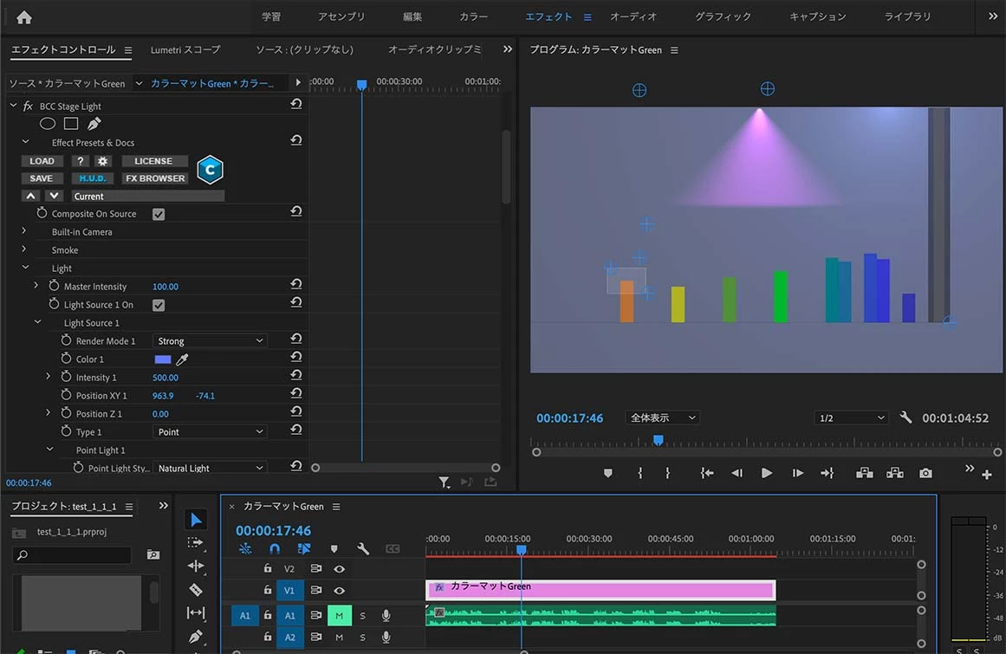Switch to the 学習 workspace
Screen dimensions: 1006x654
pyautogui.click(x=270, y=16)
